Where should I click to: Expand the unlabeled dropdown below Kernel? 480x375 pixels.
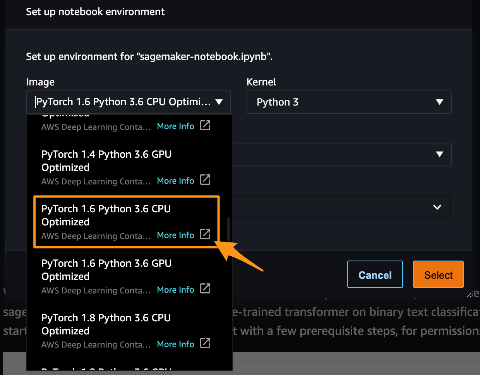[439, 154]
